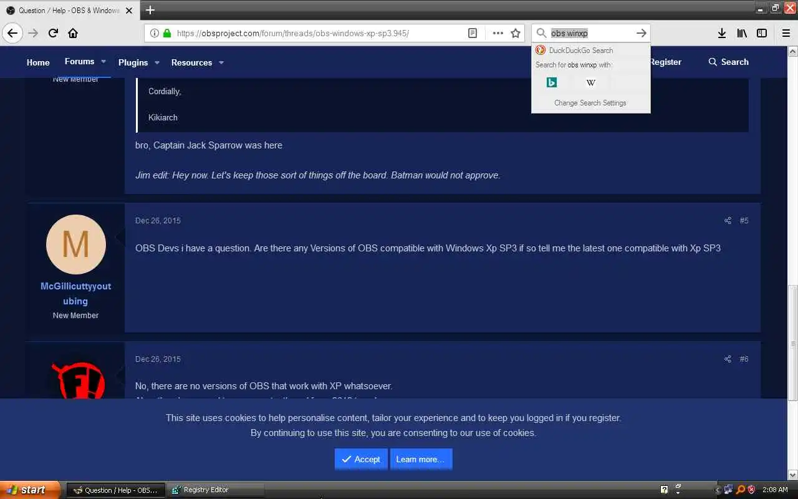Toggle reader view in address bar
This screenshot has width=798, height=499.
[473, 33]
